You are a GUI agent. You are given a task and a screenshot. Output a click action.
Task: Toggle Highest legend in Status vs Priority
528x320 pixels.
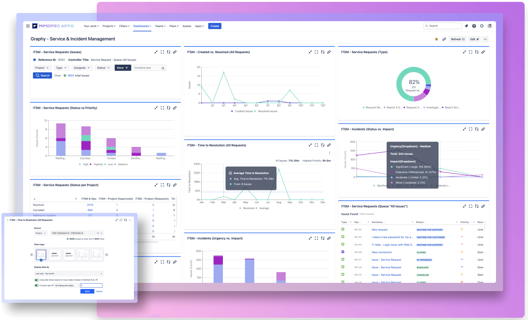(x=96, y=164)
